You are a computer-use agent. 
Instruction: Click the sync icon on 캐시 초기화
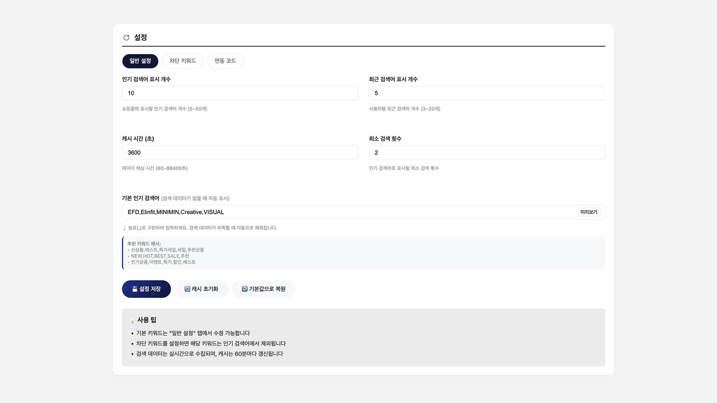tap(187, 289)
